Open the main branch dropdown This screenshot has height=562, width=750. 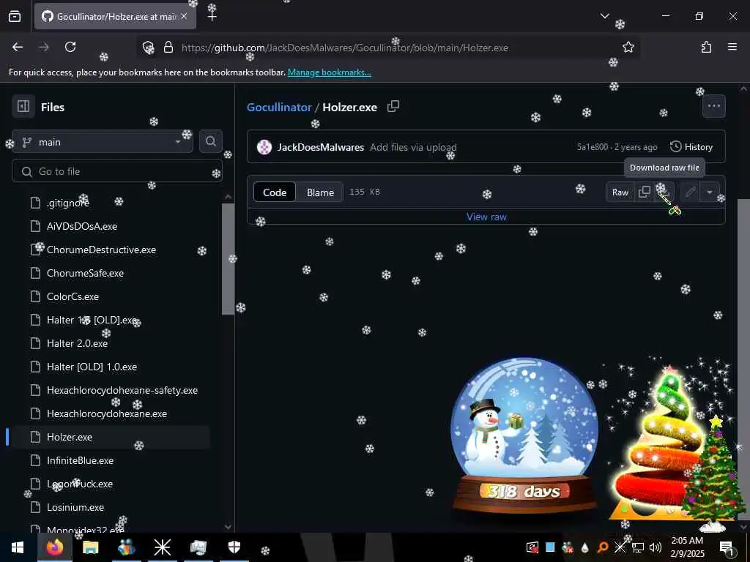pos(103,142)
